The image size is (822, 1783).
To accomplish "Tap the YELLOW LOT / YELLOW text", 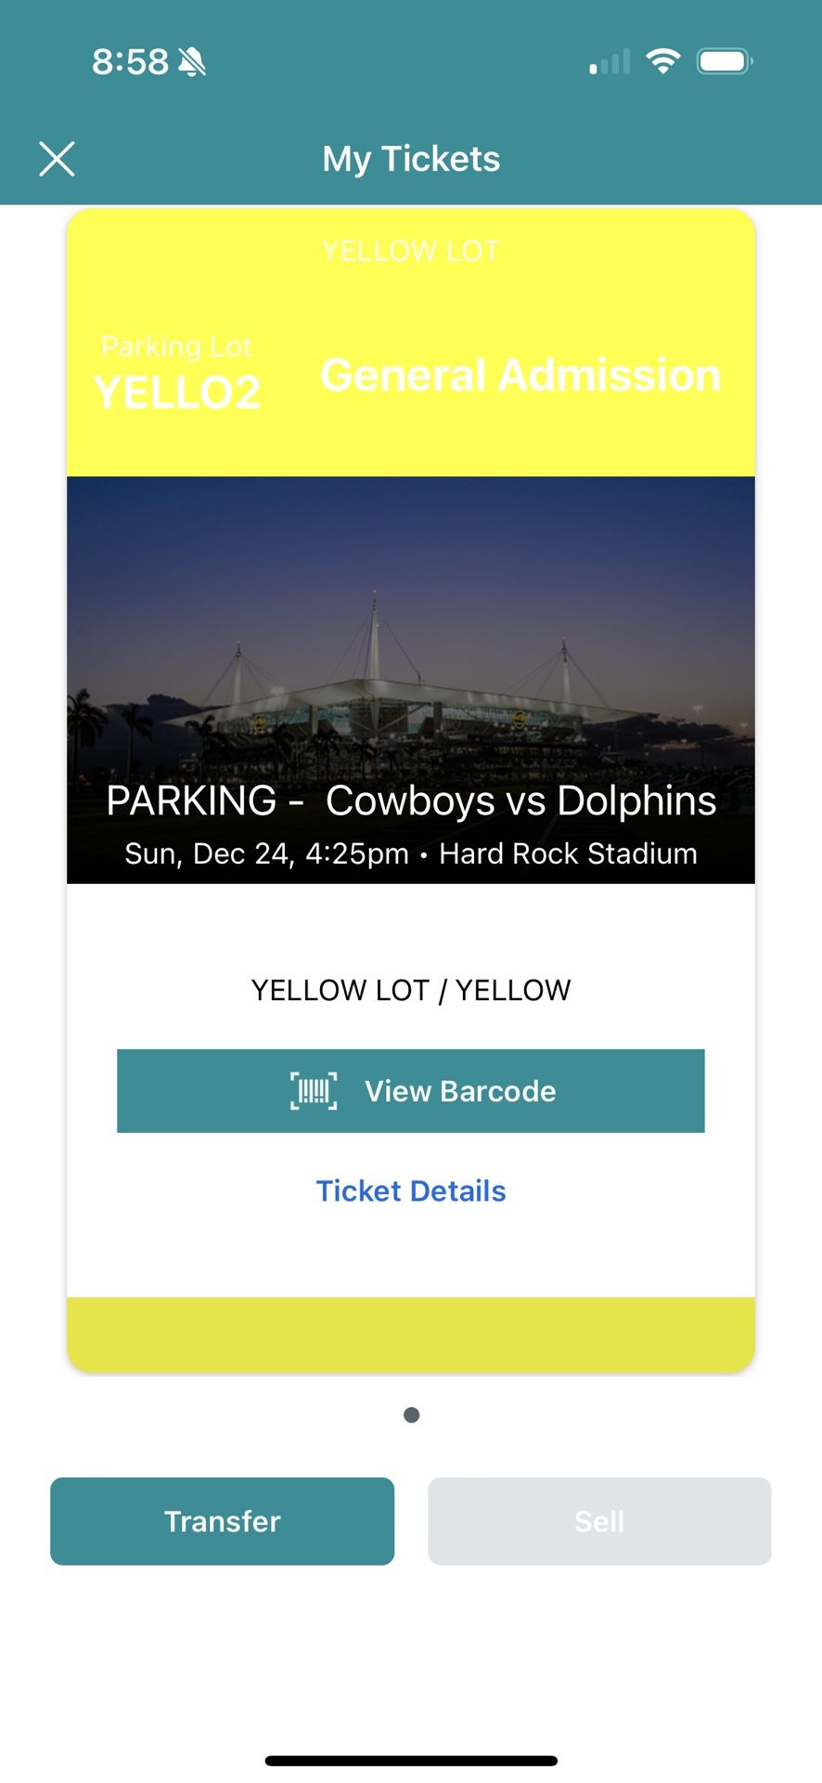I will tap(411, 991).
